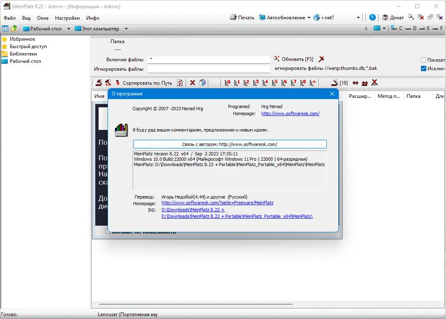Select drive D in the toolbar
Image resolution: width=446 pixels, height=319 pixels.
pos(411,28)
